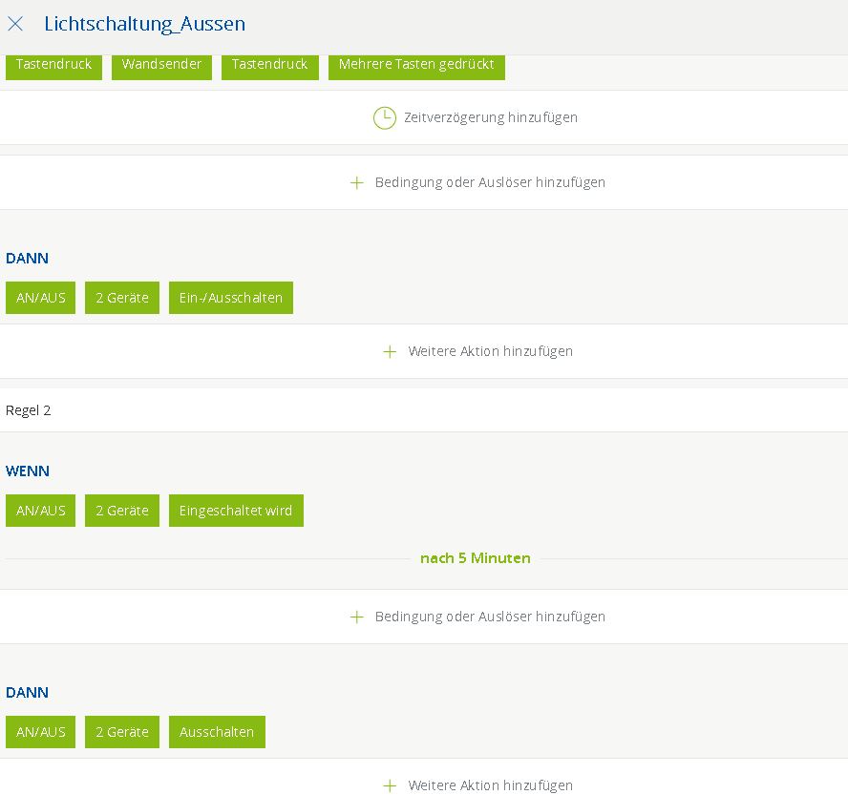This screenshot has width=848, height=795.
Task: Click plus icon for condition above first DANN
Action: (x=357, y=182)
